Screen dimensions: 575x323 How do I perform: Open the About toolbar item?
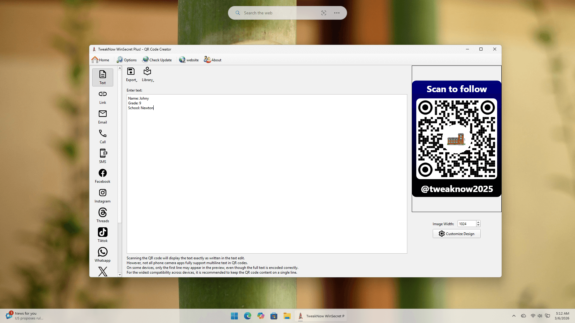[x=213, y=60]
